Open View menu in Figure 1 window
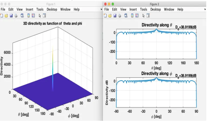This screenshot has height=121, width=210. (20, 9)
